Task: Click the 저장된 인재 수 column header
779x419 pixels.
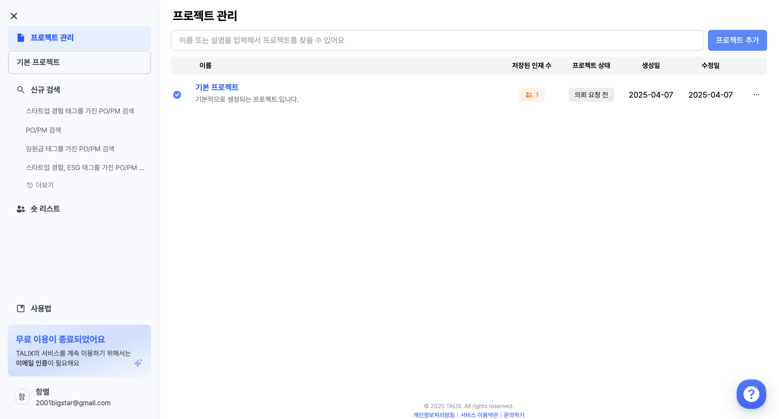Action: tap(531, 66)
